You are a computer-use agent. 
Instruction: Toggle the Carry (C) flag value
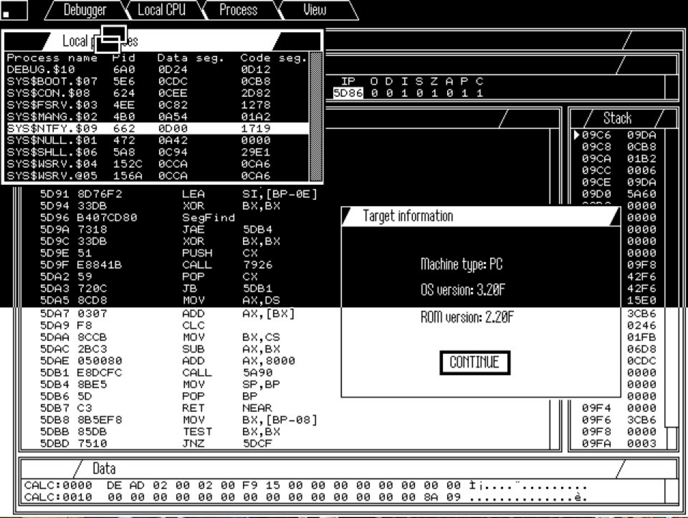[479, 93]
